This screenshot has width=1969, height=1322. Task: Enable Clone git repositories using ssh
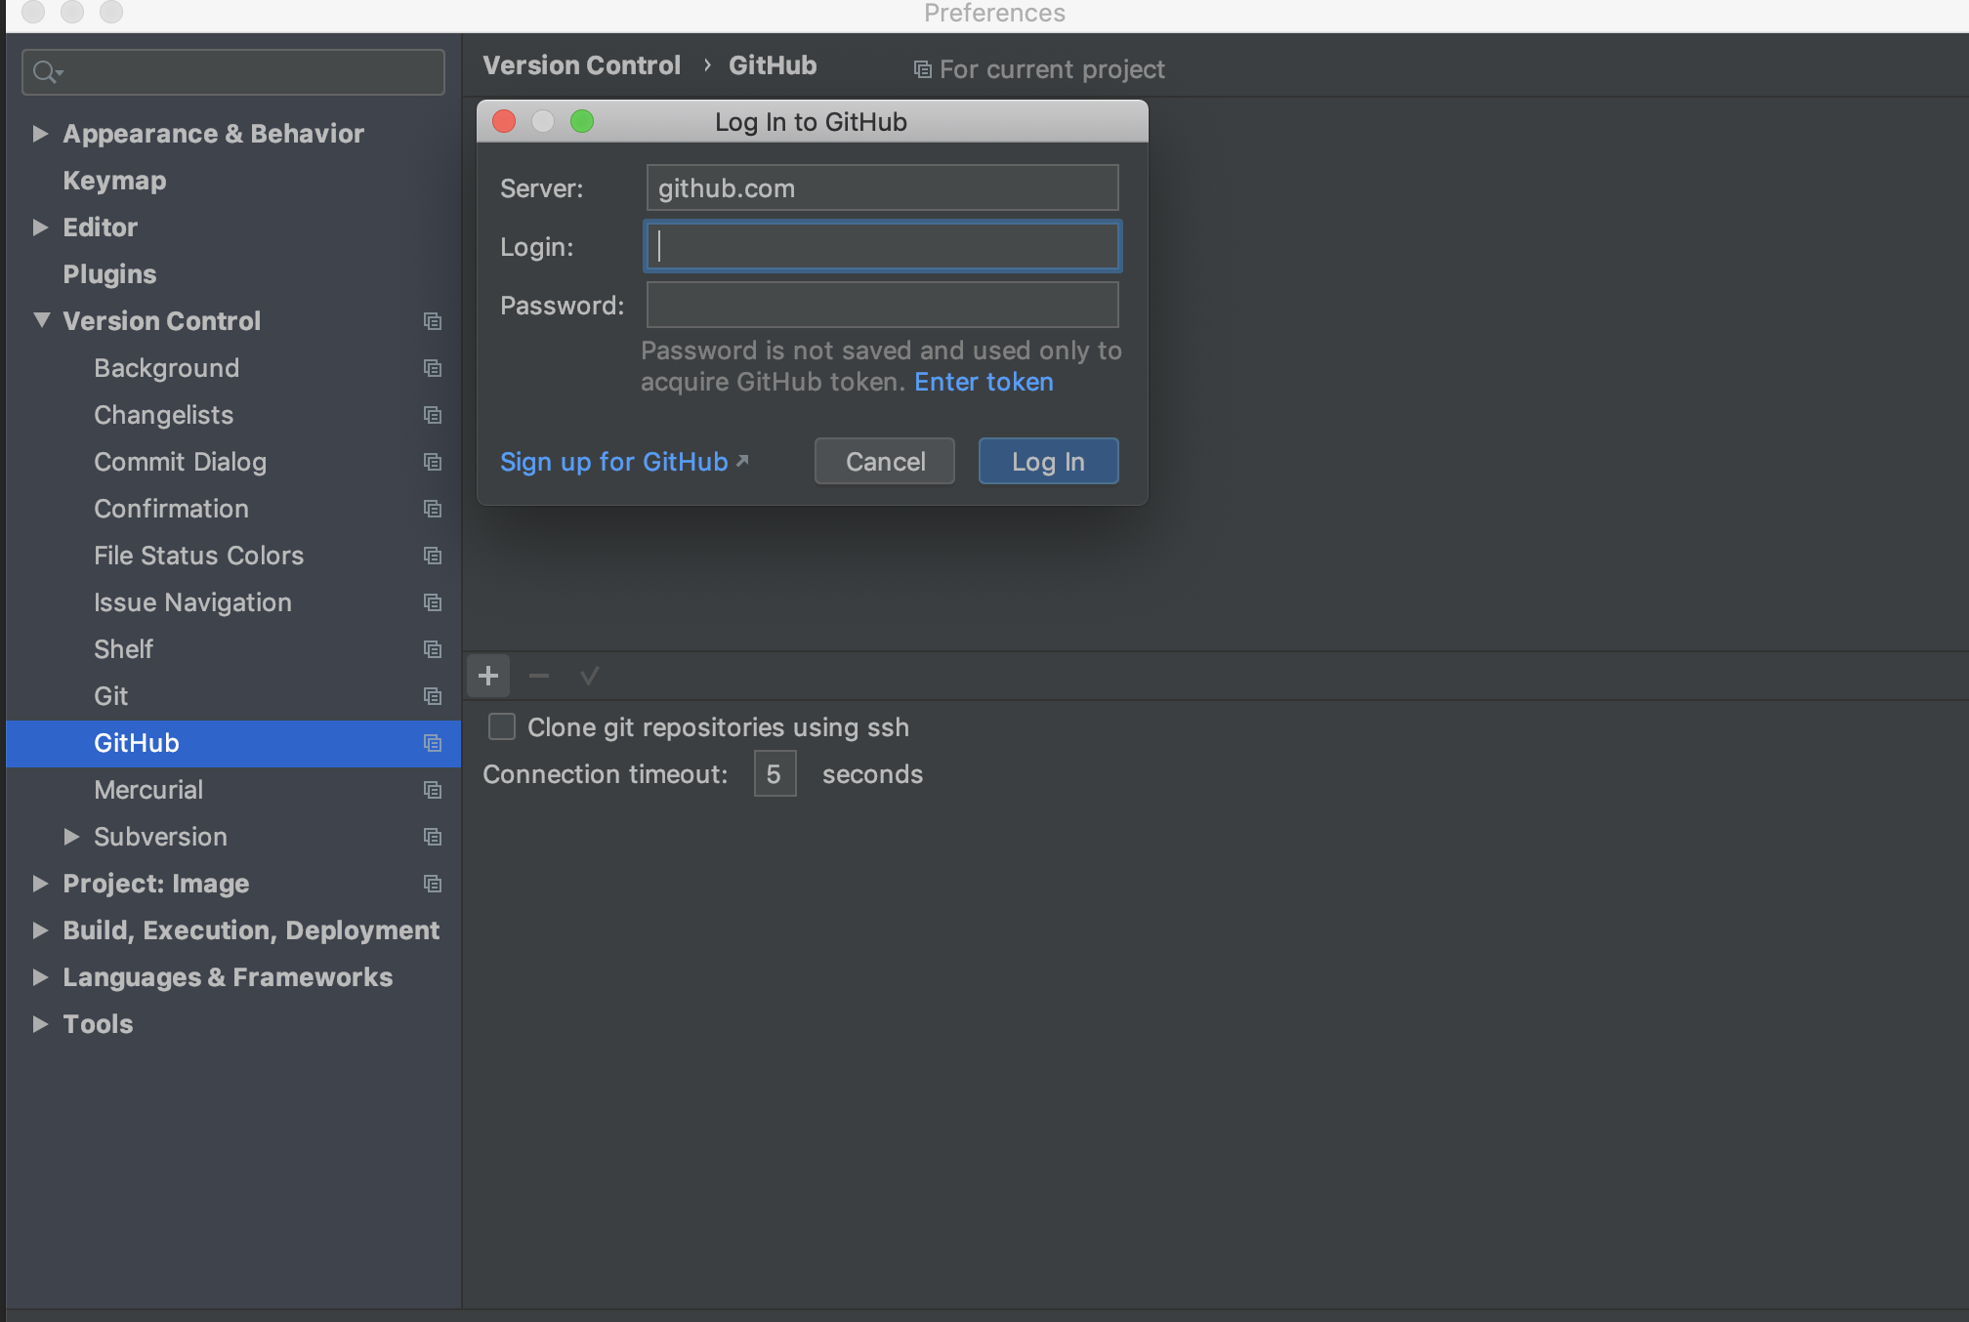click(x=502, y=725)
